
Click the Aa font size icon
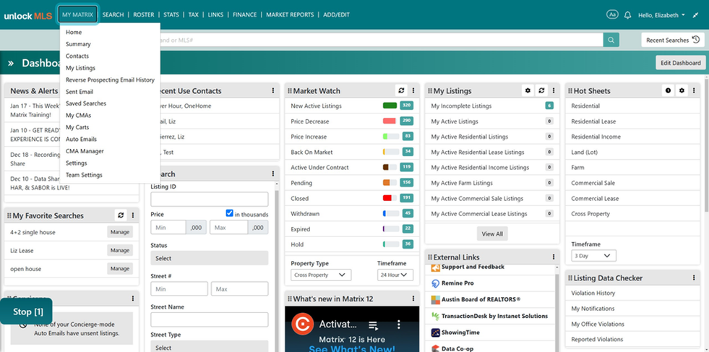611,14
